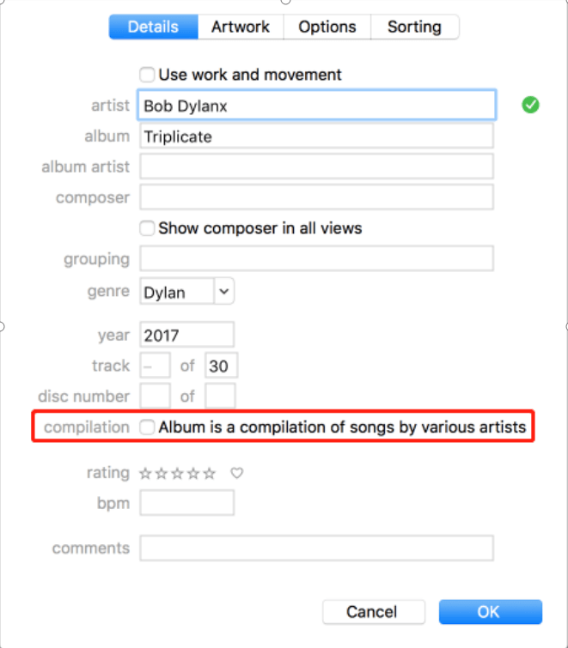Open the Options tab
568x648 pixels.
(327, 27)
